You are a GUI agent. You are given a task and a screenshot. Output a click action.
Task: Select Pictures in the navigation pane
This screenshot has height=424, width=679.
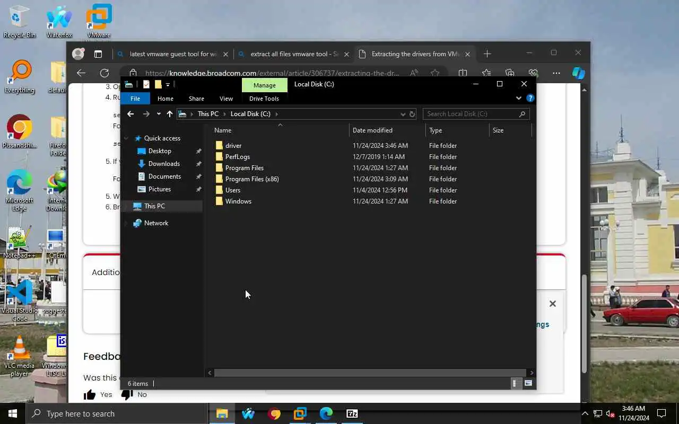coord(160,189)
